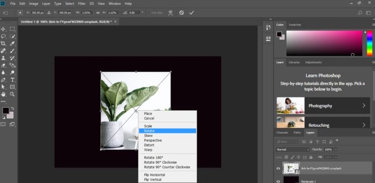The width and height of the screenshot is (375, 183).
Task: Open the layer filter kind dropdown
Action: coord(287,142)
